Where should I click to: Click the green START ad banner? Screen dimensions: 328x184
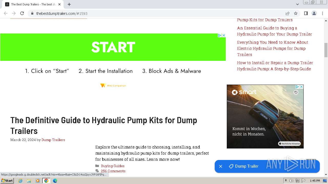[x=113, y=47]
